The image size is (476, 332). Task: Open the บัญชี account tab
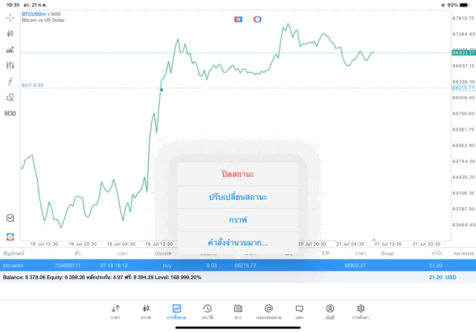click(x=329, y=311)
